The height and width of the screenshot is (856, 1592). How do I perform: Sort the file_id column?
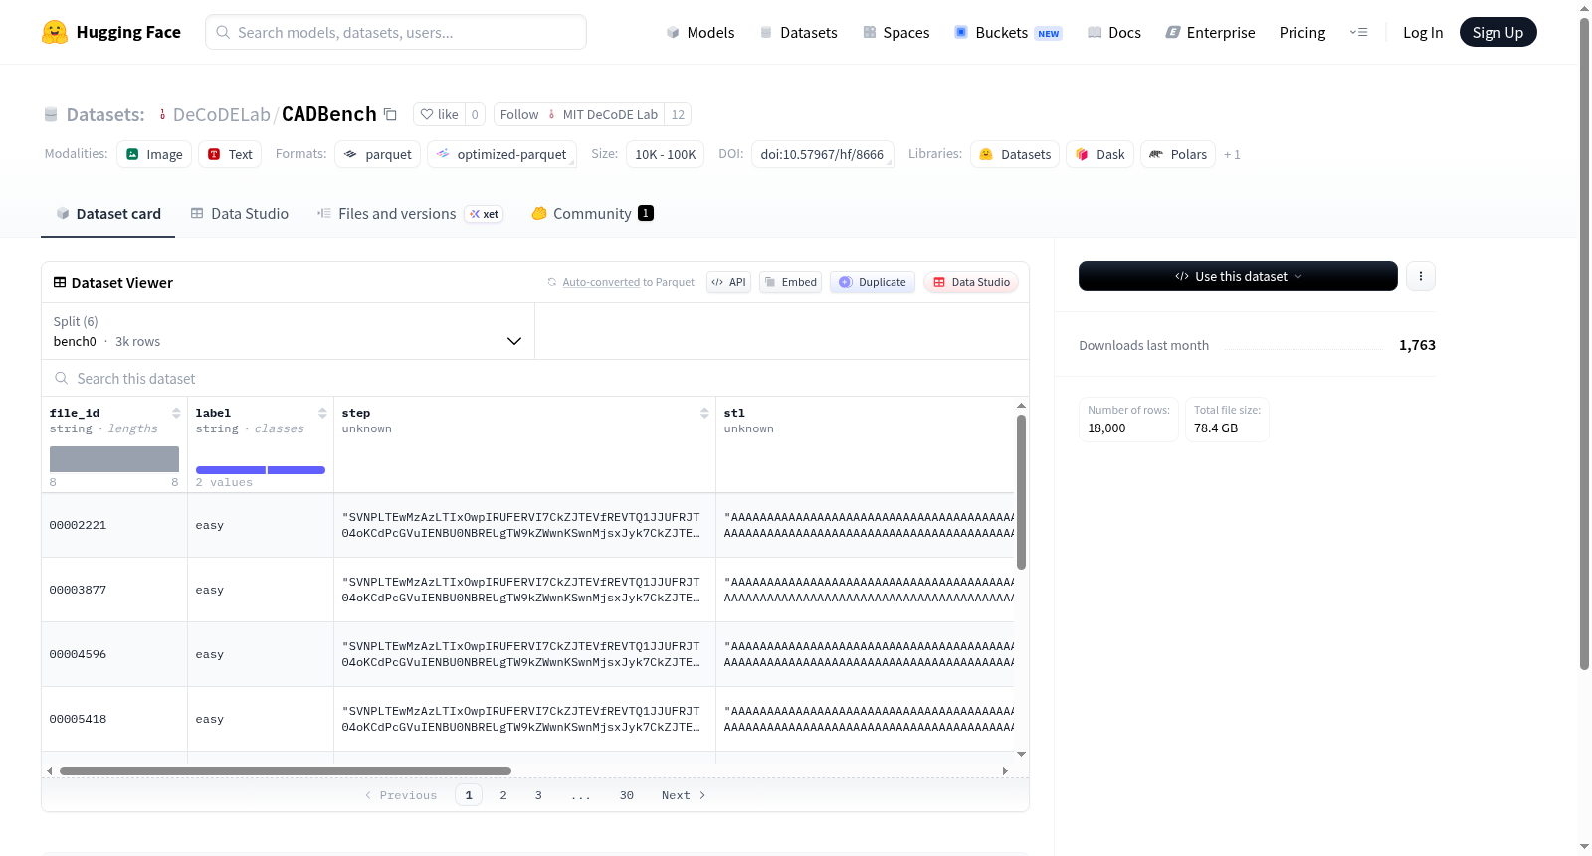click(176, 413)
